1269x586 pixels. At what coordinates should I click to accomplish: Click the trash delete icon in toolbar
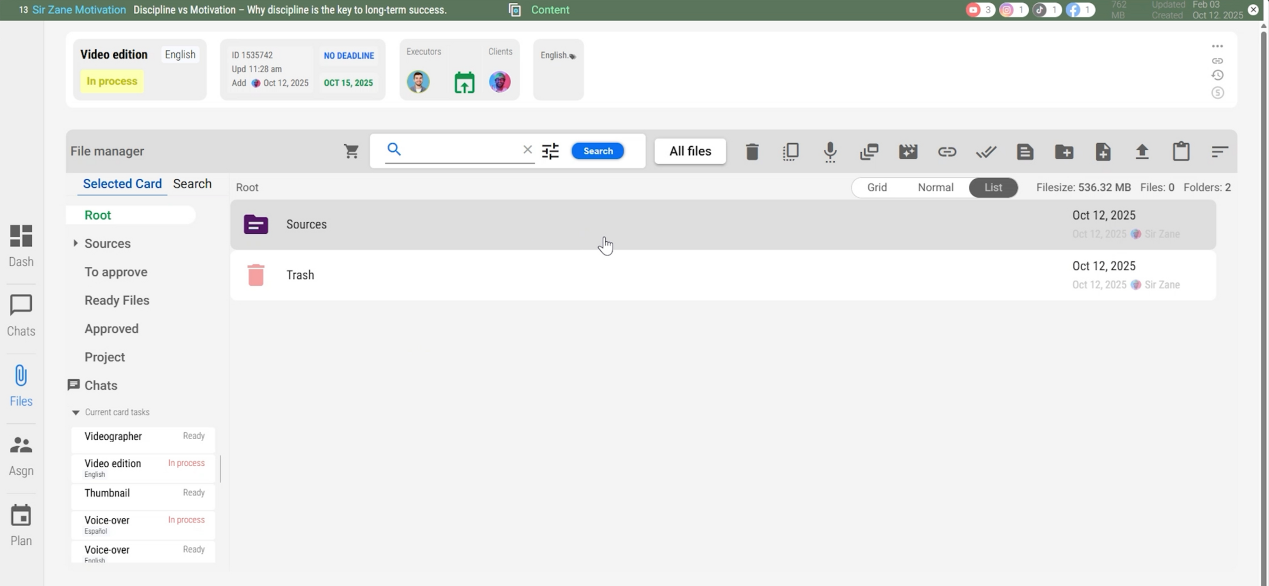pos(752,151)
